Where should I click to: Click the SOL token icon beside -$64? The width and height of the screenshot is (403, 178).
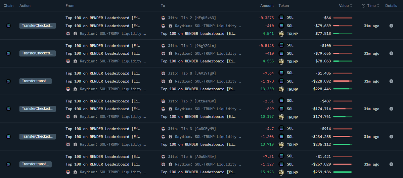click(281, 17)
